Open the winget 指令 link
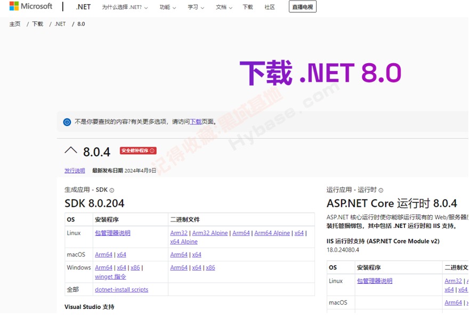Screen dimensions: 470x320 click(x=110, y=276)
